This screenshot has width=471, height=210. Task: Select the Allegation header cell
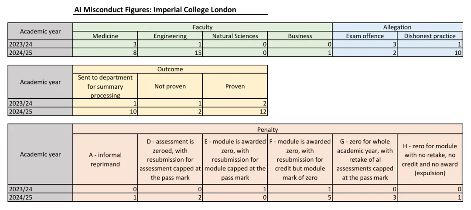coord(397,27)
